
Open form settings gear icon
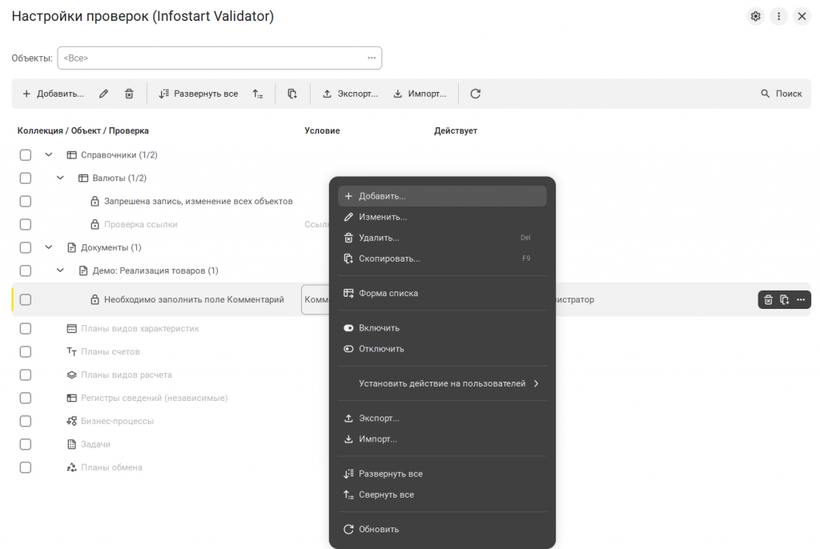tap(755, 16)
